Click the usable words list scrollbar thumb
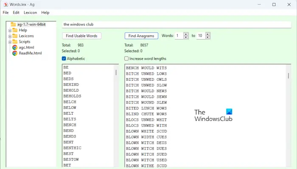 tap(116, 72)
